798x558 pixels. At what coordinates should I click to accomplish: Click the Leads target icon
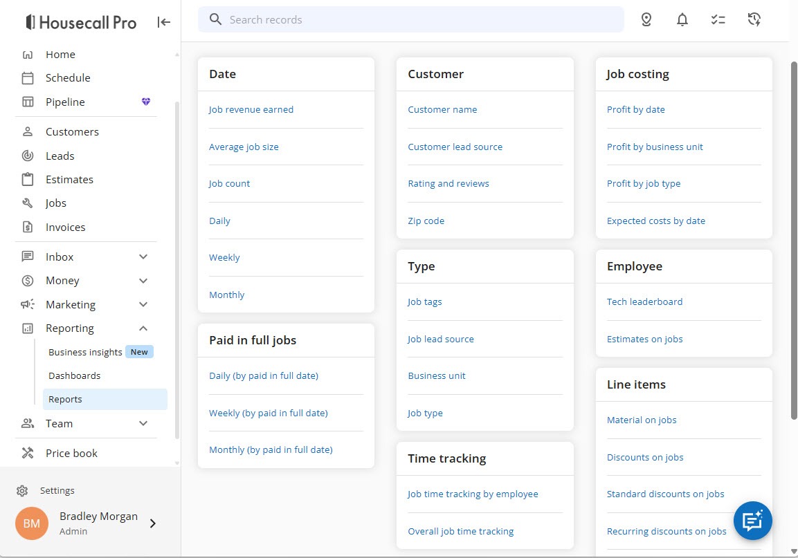coord(28,156)
